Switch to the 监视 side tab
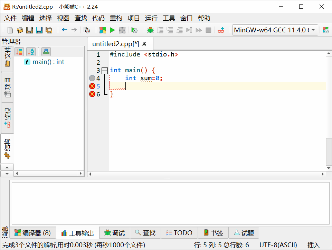 click(7, 118)
